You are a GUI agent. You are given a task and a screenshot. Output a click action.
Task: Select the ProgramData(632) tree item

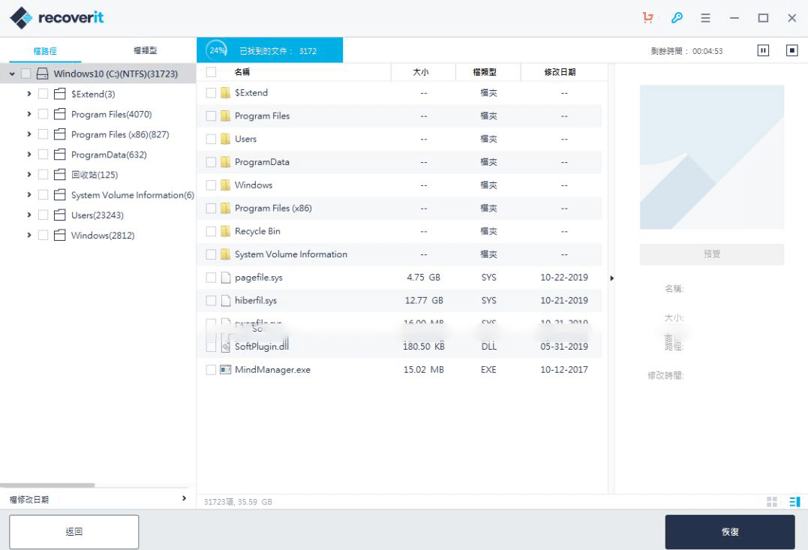[x=109, y=155]
